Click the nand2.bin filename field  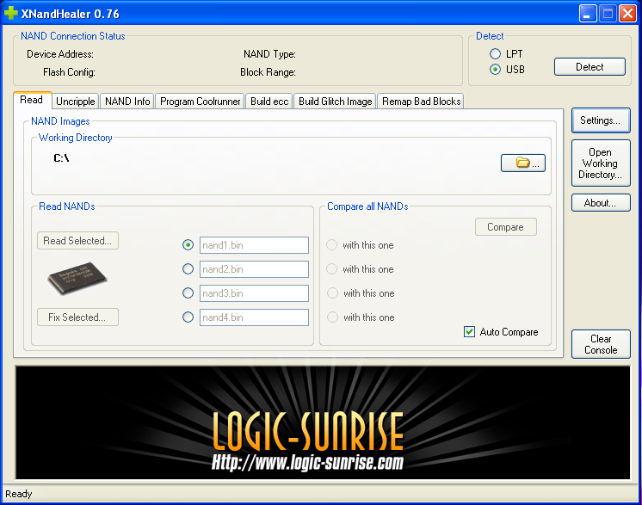(254, 269)
